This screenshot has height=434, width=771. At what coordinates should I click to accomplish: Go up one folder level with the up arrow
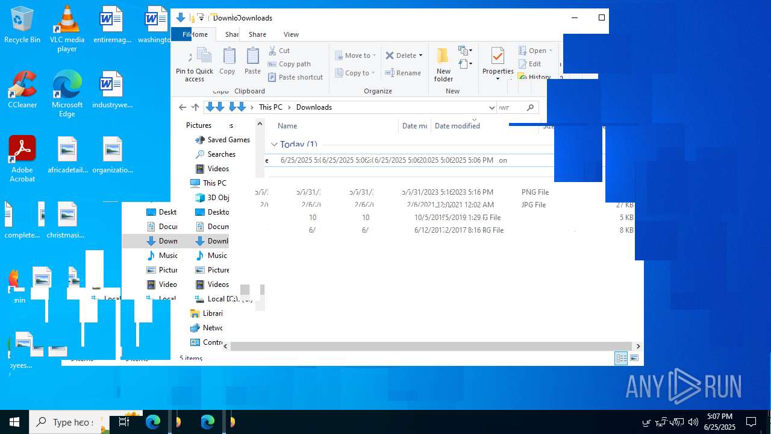click(x=195, y=107)
